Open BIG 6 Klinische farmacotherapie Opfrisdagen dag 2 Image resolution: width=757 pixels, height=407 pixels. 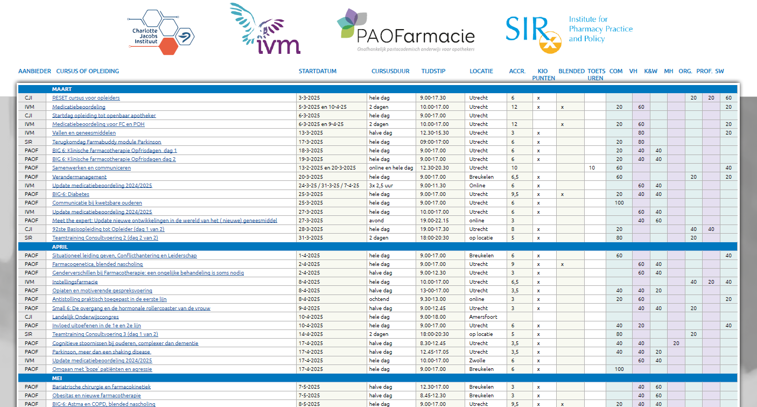pos(114,159)
